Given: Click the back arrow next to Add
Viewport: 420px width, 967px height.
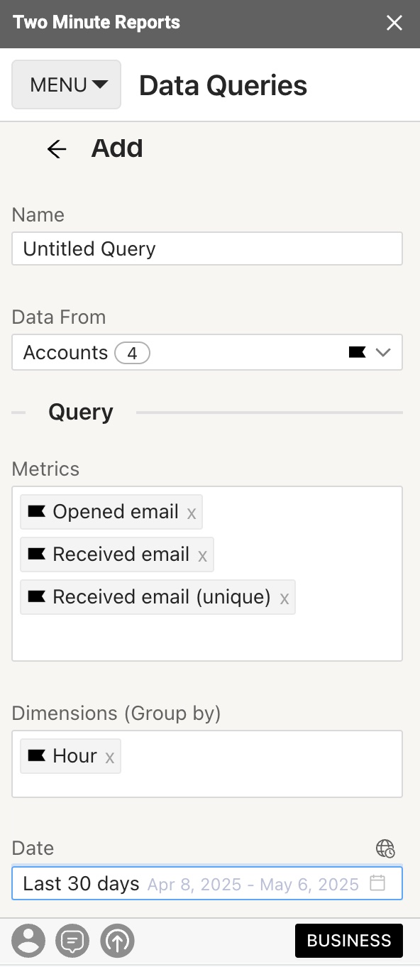Looking at the screenshot, I should pyautogui.click(x=57, y=148).
